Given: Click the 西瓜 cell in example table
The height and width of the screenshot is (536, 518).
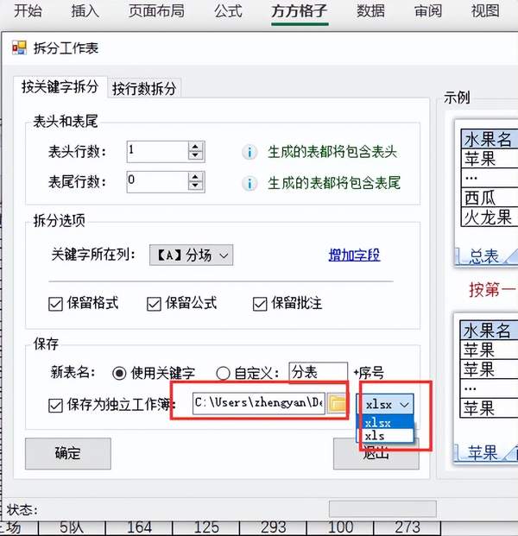Looking at the screenshot, I should click(490, 198).
